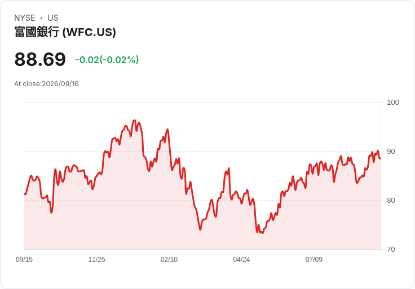Click the NYSE exchange label
Screen dimensions: 415x289
coord(25,18)
